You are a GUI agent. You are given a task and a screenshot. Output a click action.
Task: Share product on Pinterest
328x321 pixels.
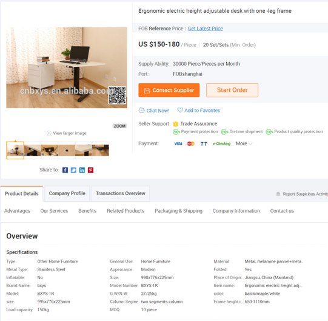click(90, 170)
